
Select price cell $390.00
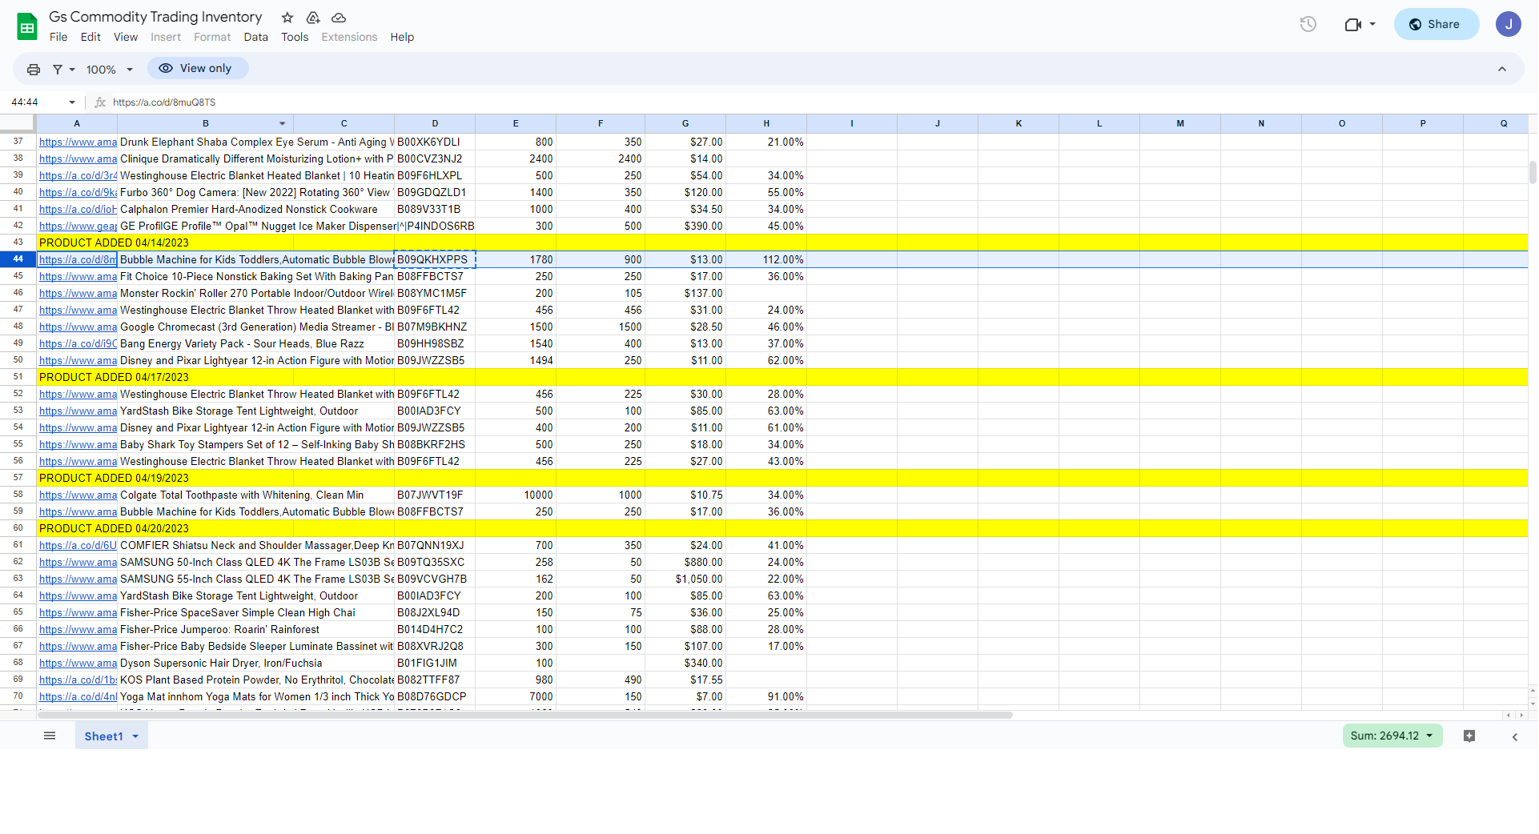point(685,226)
